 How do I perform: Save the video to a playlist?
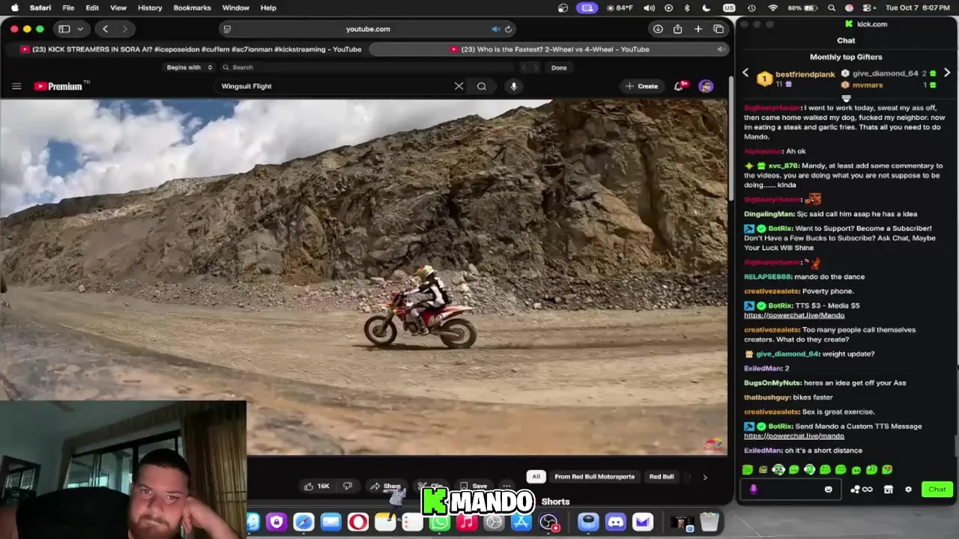(x=474, y=486)
